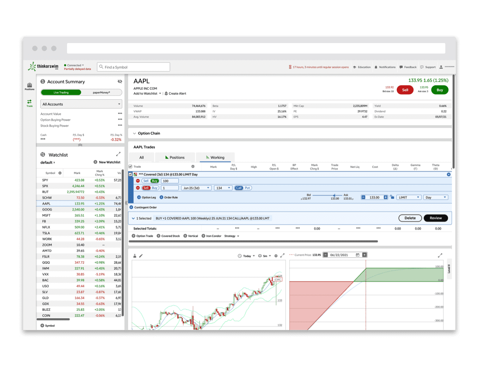Remove the option leg with red minus
479x367 pixels.
pos(138,188)
